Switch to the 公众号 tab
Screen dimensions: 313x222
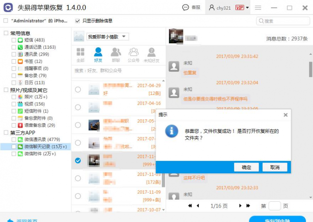pyautogui.click(x=133, y=55)
